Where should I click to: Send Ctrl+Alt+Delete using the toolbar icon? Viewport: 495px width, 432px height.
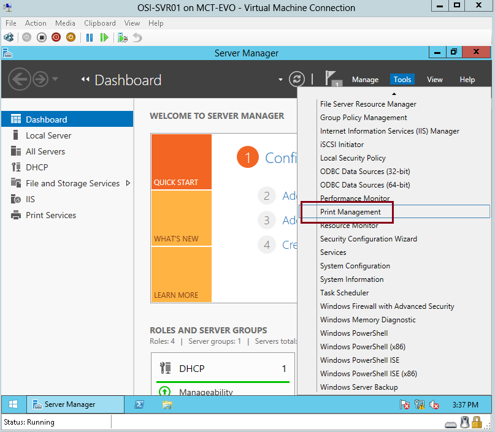[9, 37]
